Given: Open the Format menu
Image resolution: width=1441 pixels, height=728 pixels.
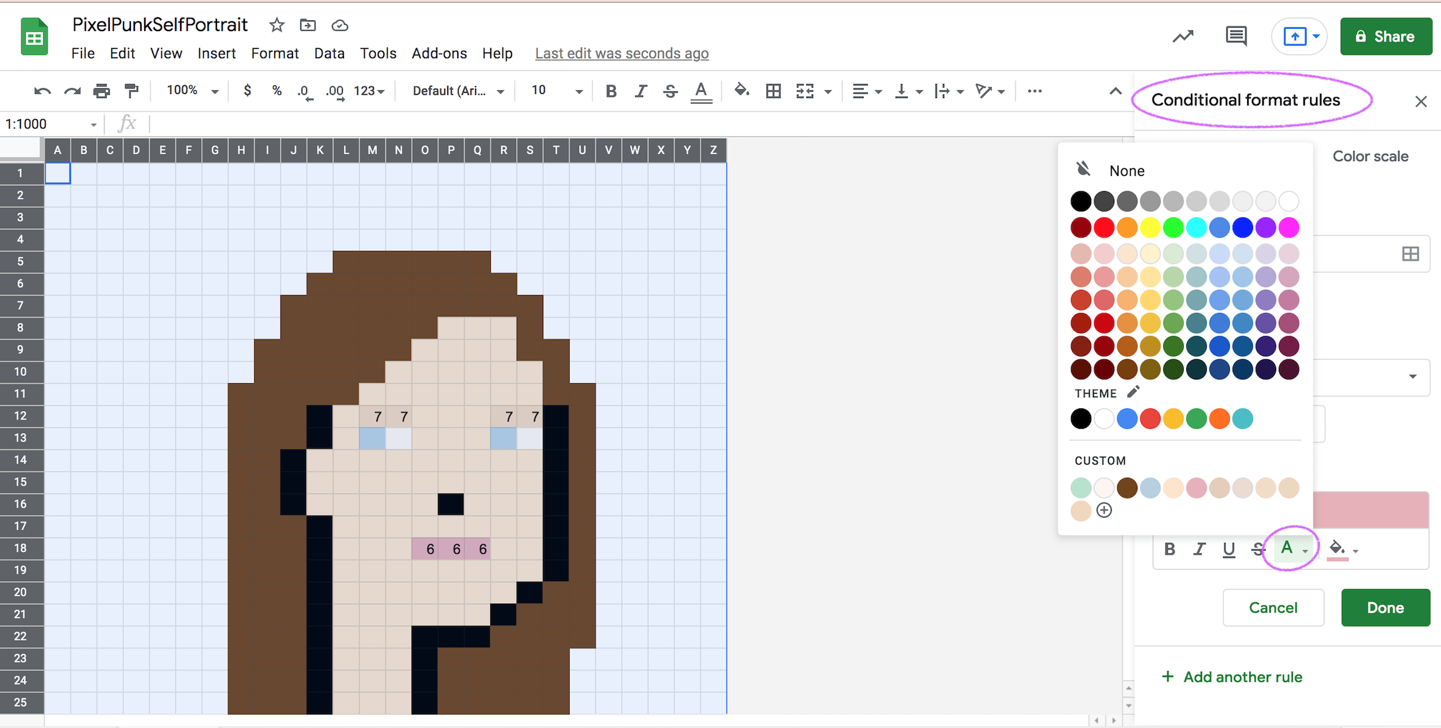Looking at the screenshot, I should click(275, 53).
